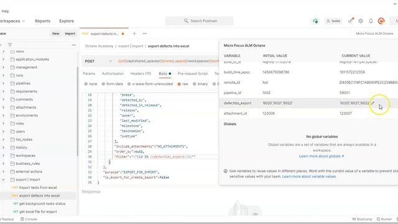Click the sync status cloud icon
The height and width of the screenshot is (224, 398).
(x=315, y=21)
